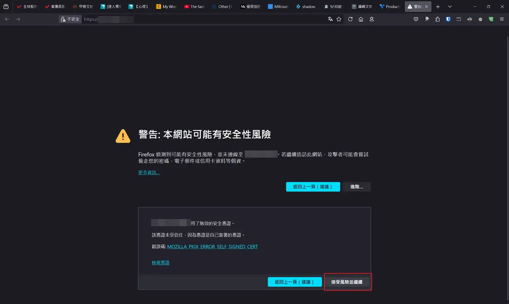Click the 進階... advanced button

[x=356, y=187]
